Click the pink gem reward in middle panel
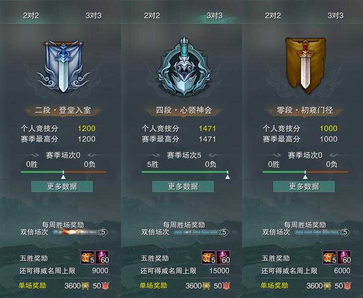 point(223,257)
